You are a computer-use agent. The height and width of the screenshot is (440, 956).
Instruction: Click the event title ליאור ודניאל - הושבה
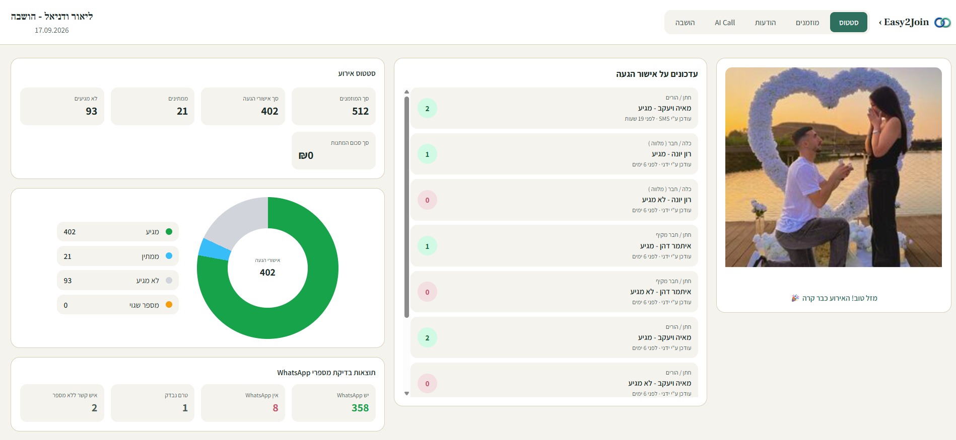(x=52, y=16)
